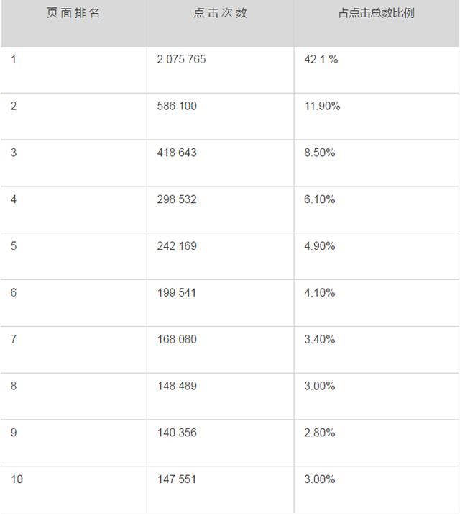Select the 8.50% percentage cell
The image size is (460, 514).
tap(320, 153)
